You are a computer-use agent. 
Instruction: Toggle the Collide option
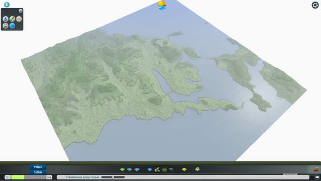point(38,172)
